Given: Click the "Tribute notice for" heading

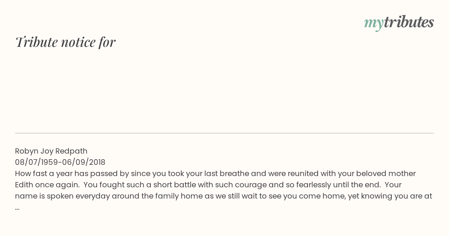Looking at the screenshot, I should (x=65, y=42).
